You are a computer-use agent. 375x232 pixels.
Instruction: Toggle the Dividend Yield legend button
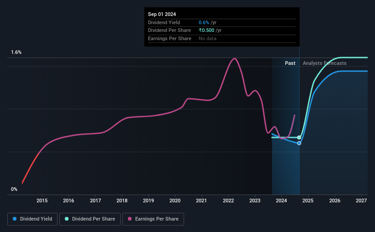point(32,219)
